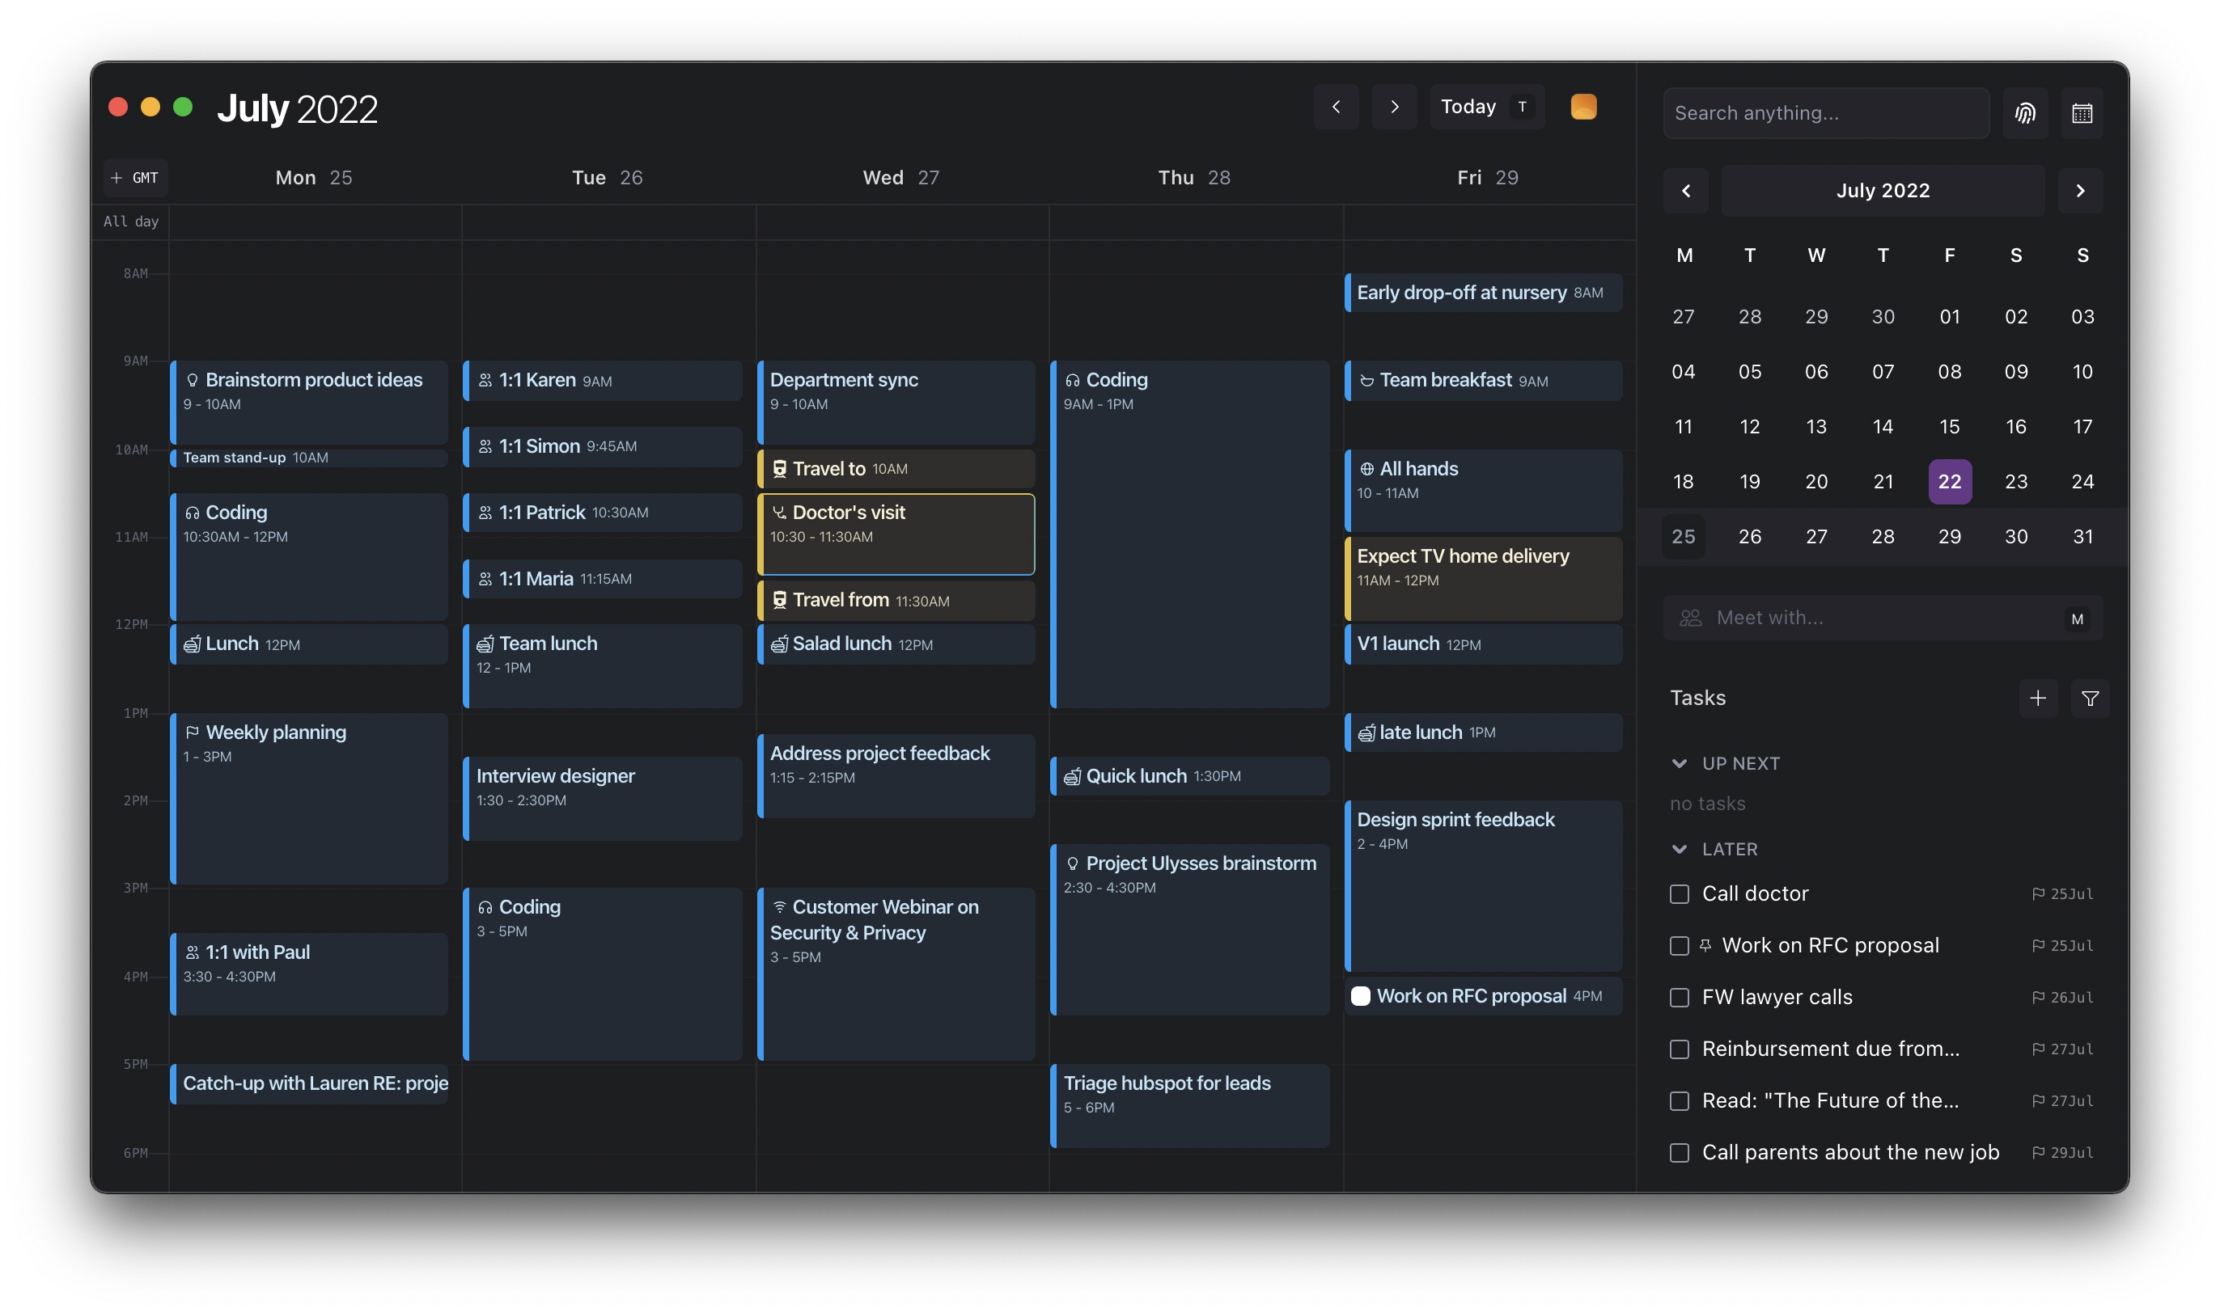Screen dimensions: 2220x1313
Task: Show next month in mini calendar
Action: coord(2080,190)
